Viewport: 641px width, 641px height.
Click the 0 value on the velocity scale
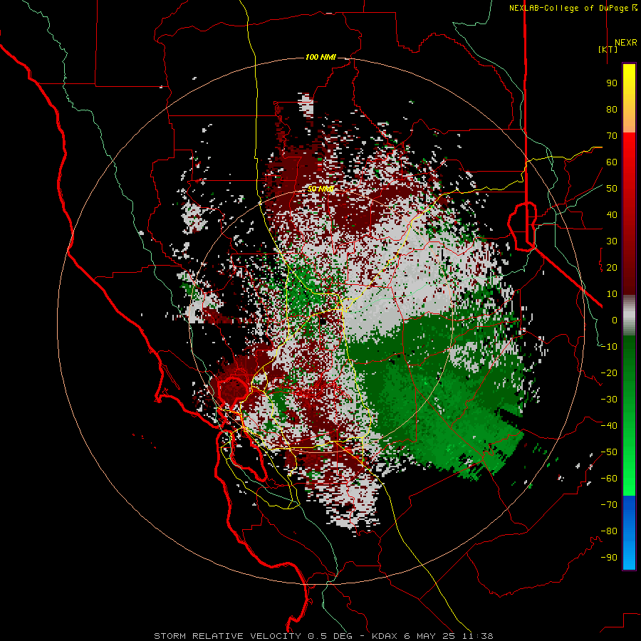coord(615,320)
